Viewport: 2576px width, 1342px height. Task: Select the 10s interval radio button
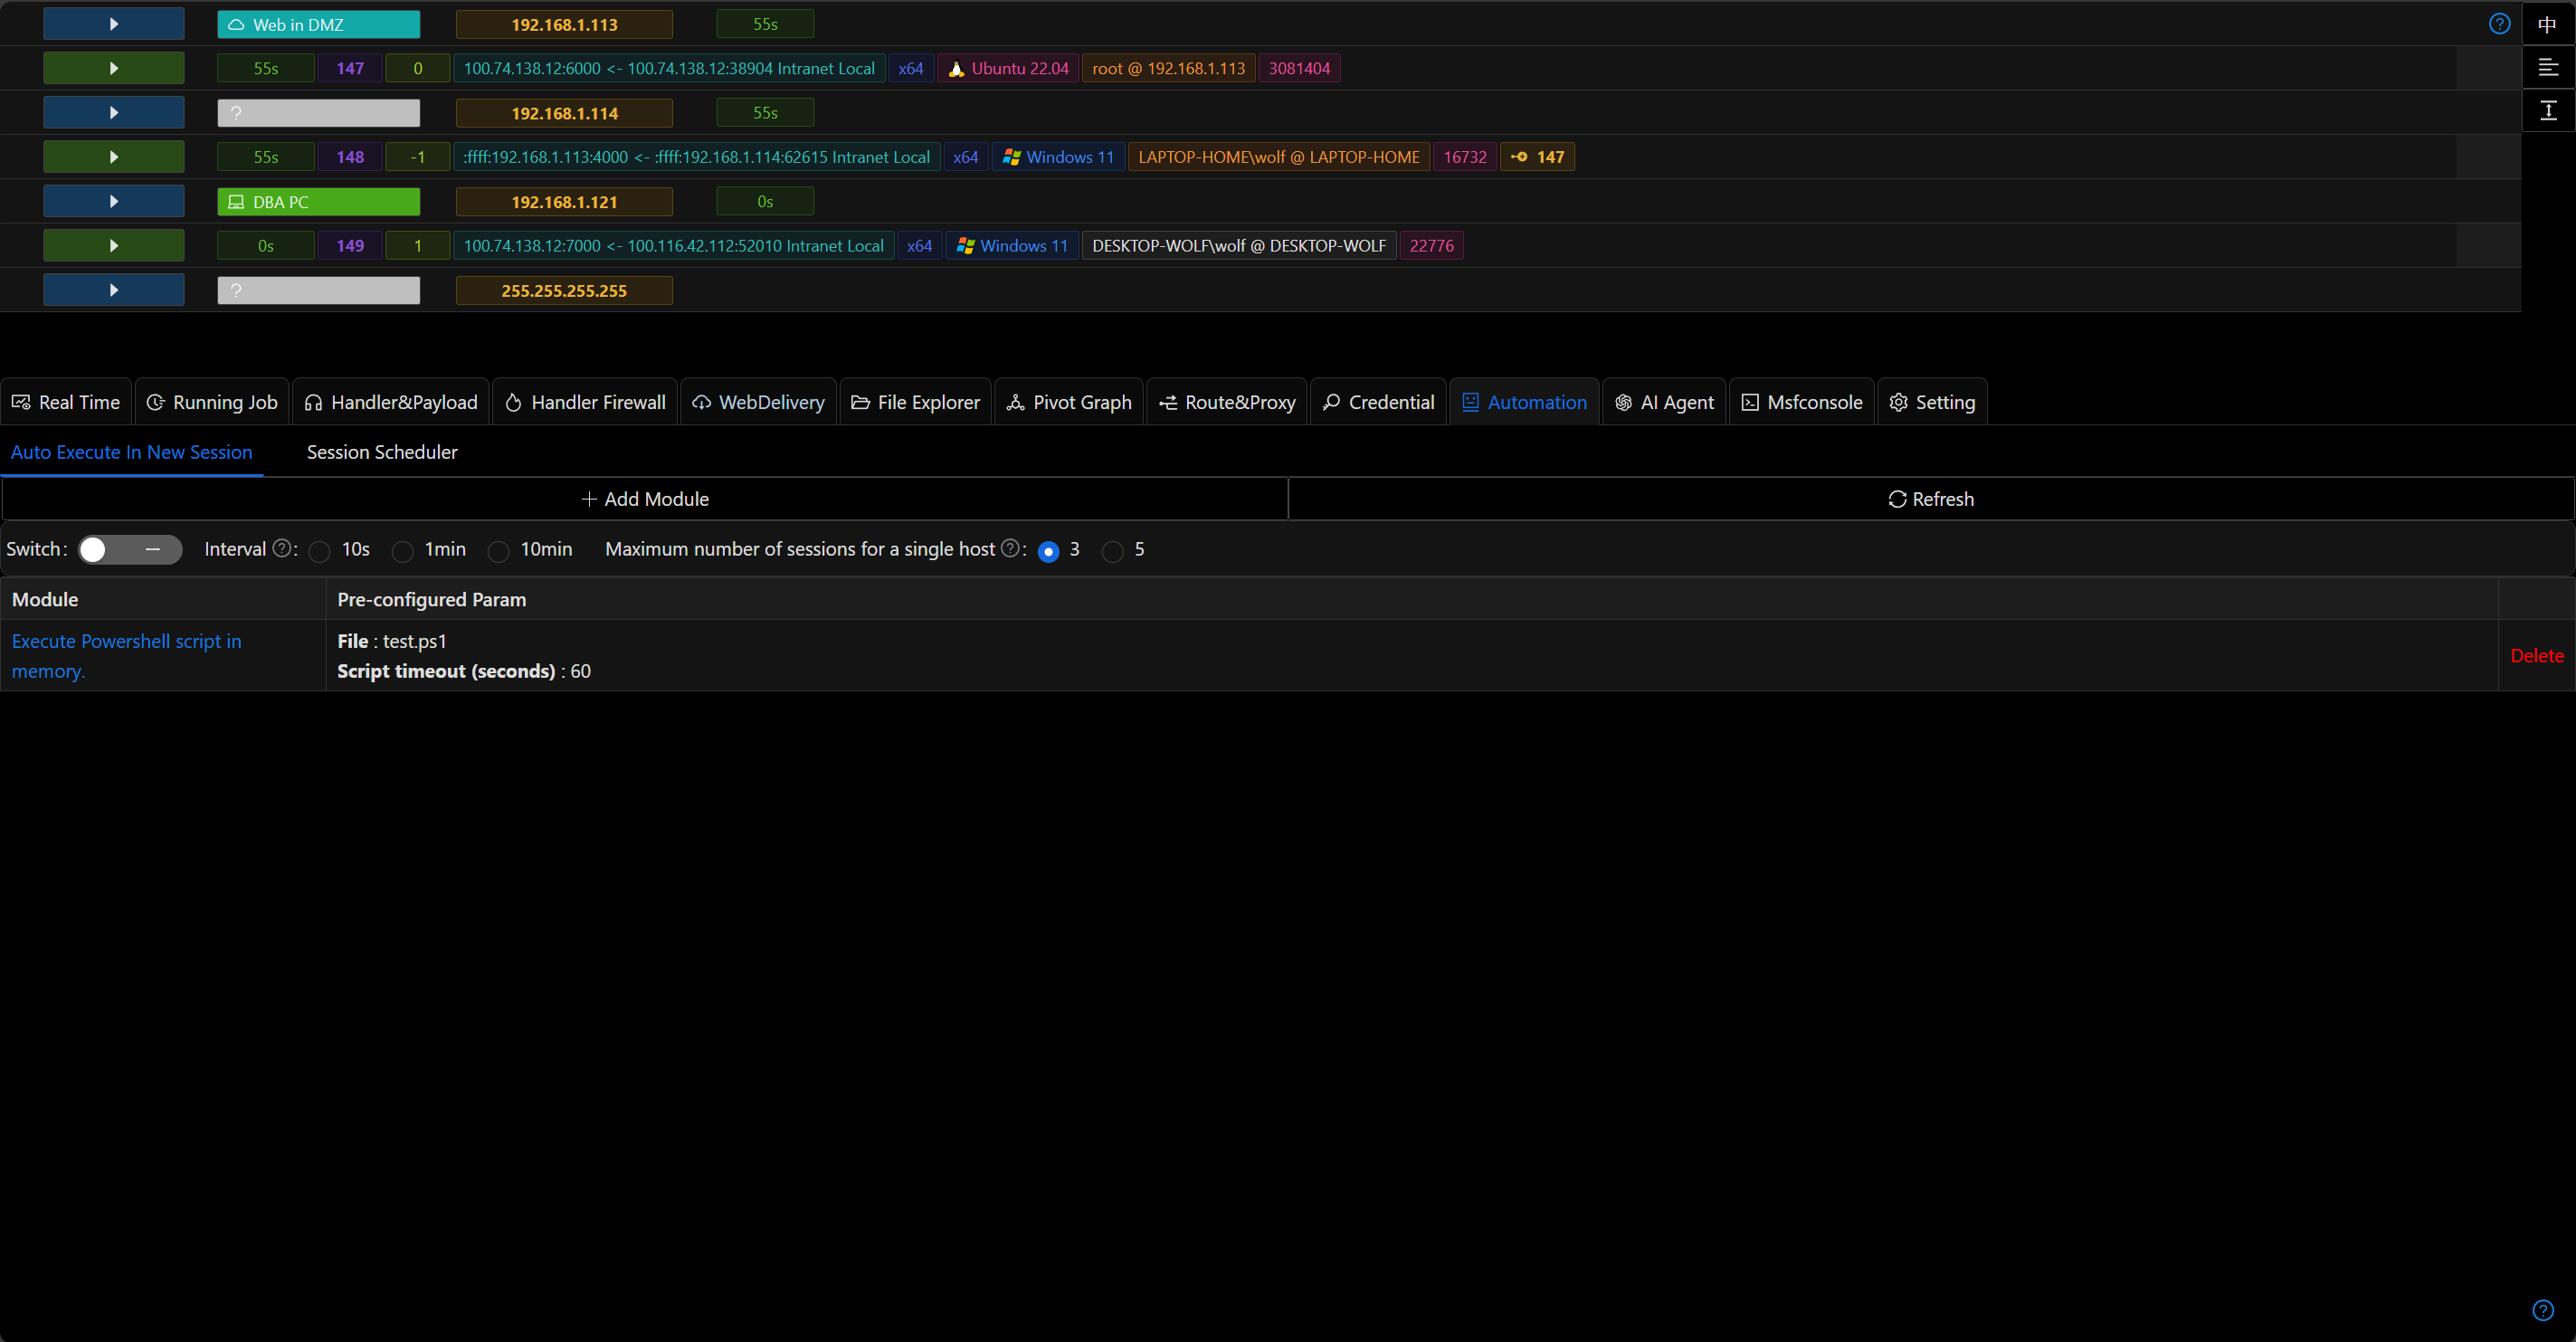(x=320, y=551)
